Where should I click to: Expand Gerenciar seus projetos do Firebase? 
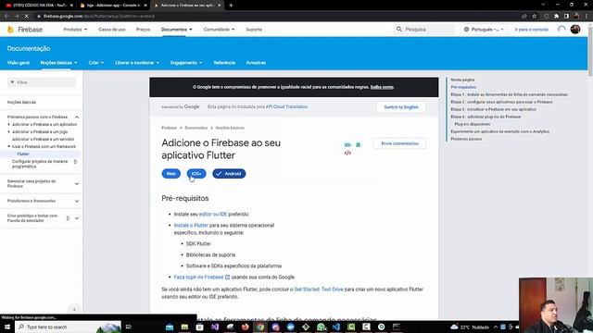tap(77, 184)
